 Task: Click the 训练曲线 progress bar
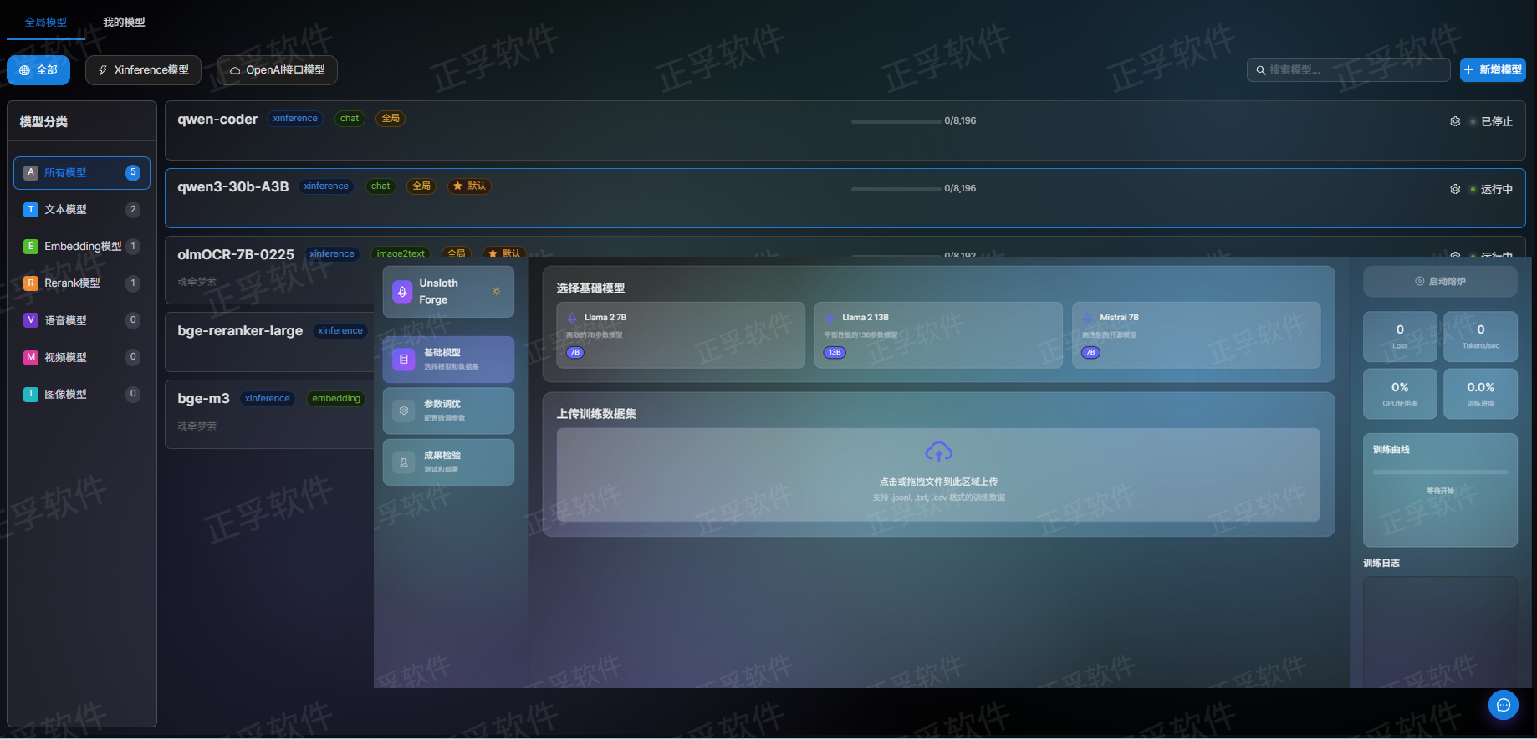[1440, 472]
